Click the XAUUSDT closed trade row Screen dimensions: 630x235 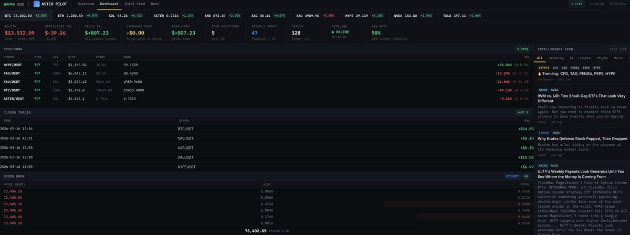(x=267, y=157)
